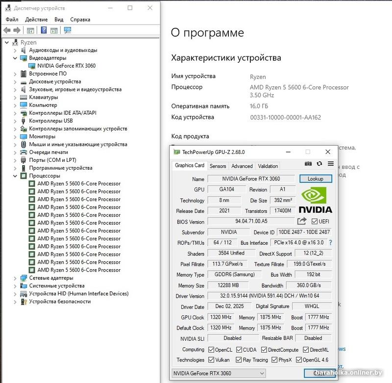Expand Аудиовходы и аудиовыходы

click(15, 51)
